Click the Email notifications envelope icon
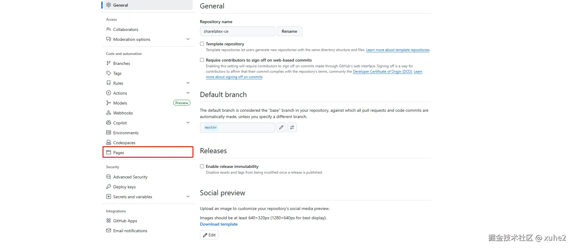Viewport: 573px width, 249px height. pos(109,231)
